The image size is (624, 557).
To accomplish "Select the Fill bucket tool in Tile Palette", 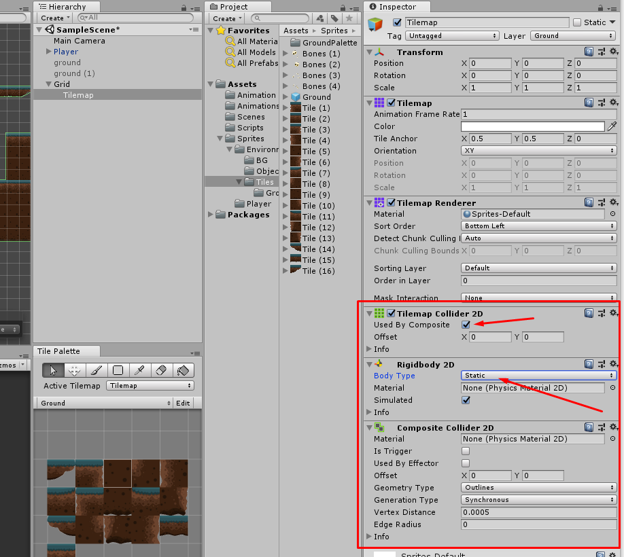I will 181,371.
